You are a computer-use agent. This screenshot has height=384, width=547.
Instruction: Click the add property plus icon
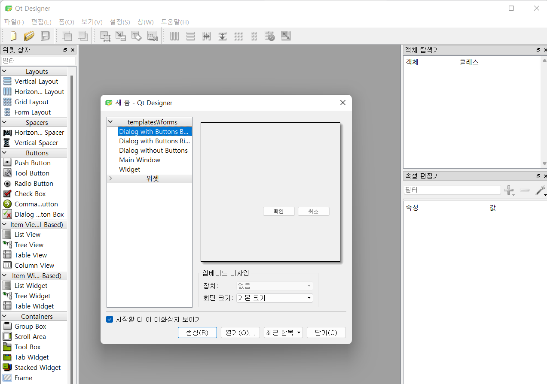point(509,190)
